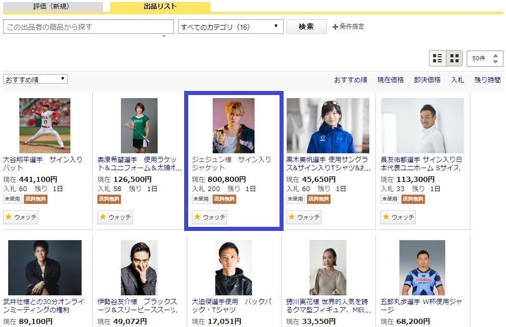Open the 武井壮様 photo thumbnail
This screenshot has width=506, height=327.
[x=45, y=268]
